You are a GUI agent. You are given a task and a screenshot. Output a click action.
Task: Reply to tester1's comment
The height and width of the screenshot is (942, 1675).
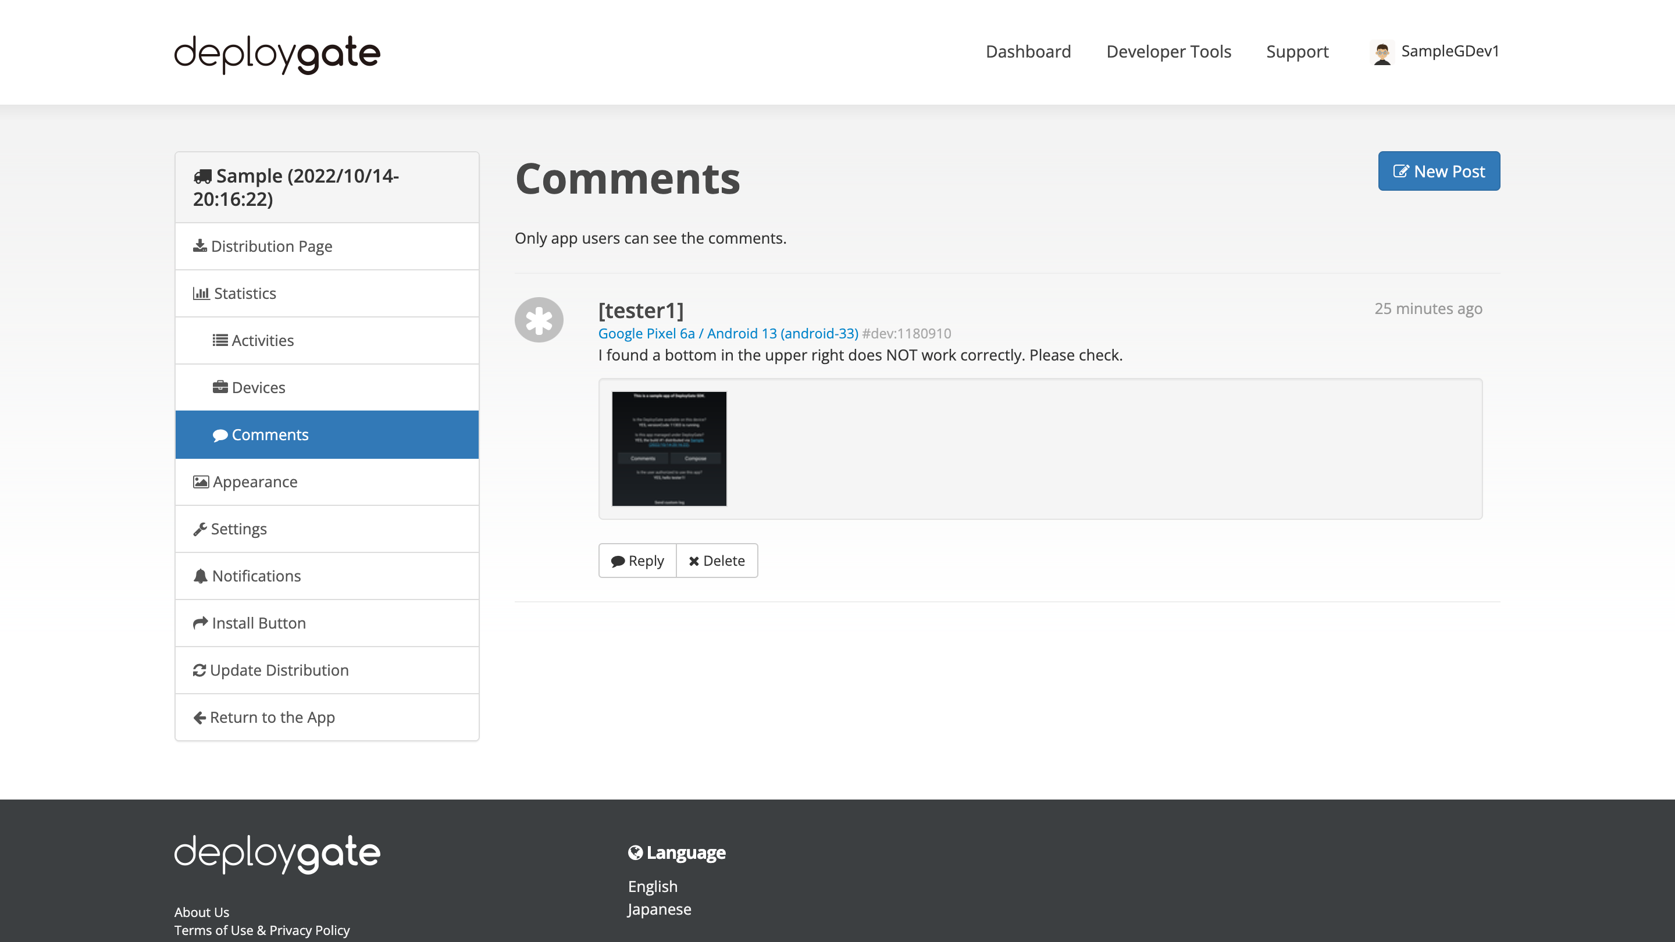tap(637, 560)
